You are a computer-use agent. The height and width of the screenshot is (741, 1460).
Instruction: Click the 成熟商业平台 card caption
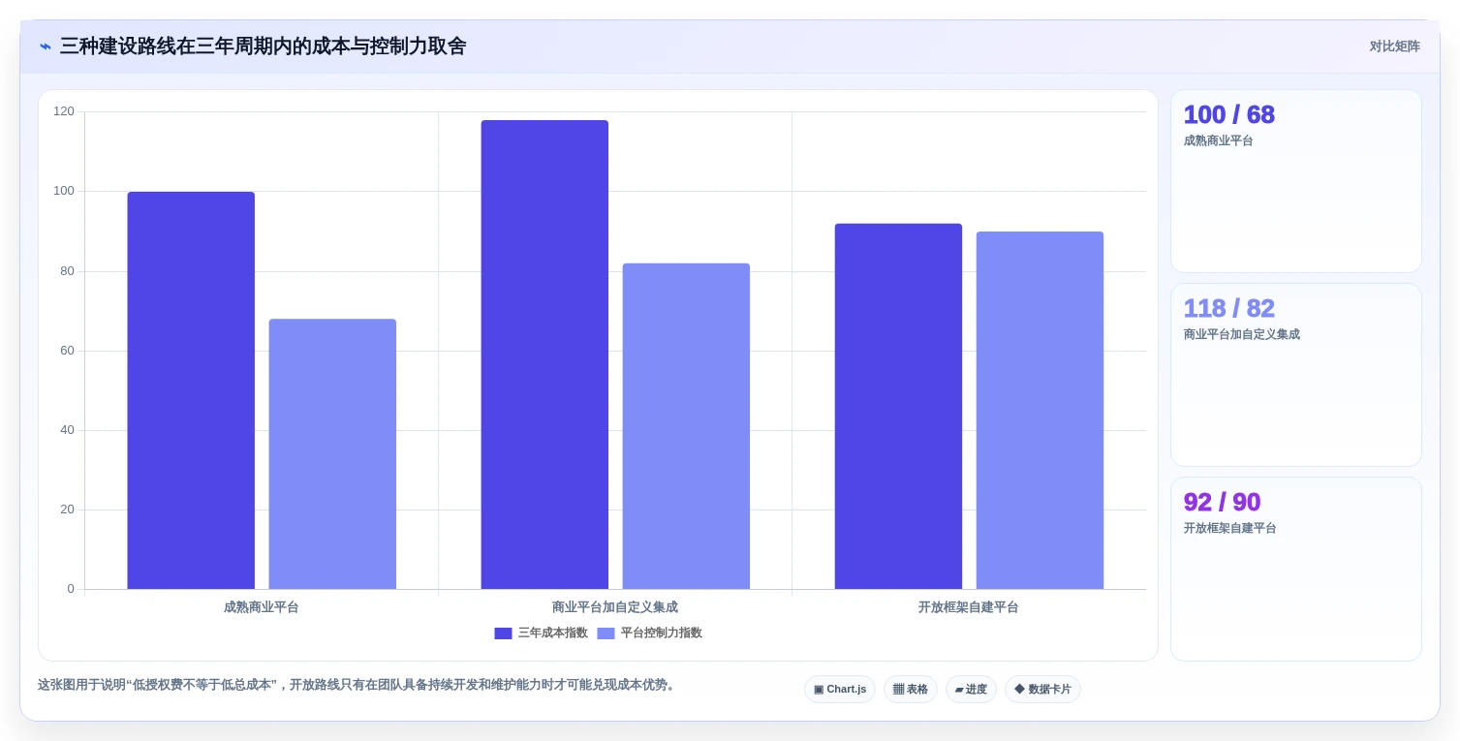1218,140
